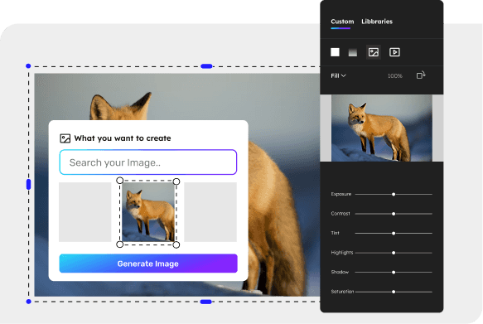Switch to the Custom tab
483x324 pixels.
tap(342, 22)
